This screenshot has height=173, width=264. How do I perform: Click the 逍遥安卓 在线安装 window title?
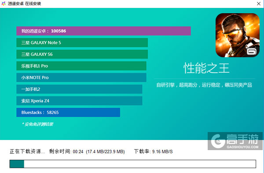[24, 4]
